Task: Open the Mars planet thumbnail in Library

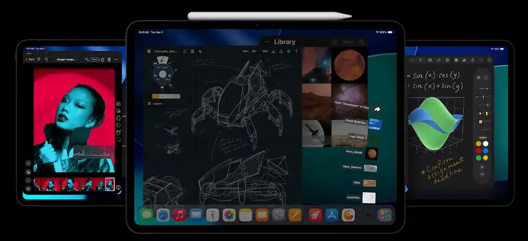Action: (350, 65)
